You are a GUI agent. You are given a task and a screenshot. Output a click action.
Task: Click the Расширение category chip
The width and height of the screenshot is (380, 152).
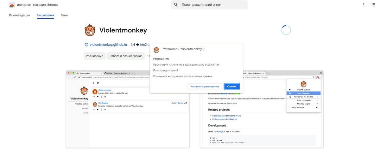(95, 56)
